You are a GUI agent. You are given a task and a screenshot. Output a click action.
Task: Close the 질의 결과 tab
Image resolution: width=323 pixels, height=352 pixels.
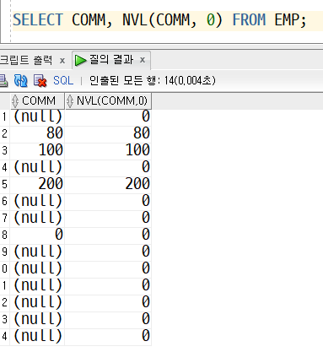coord(143,60)
